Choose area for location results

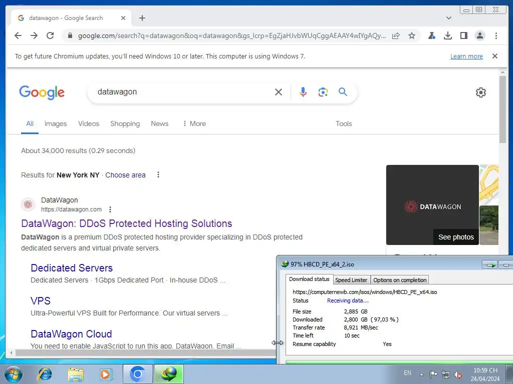(125, 175)
